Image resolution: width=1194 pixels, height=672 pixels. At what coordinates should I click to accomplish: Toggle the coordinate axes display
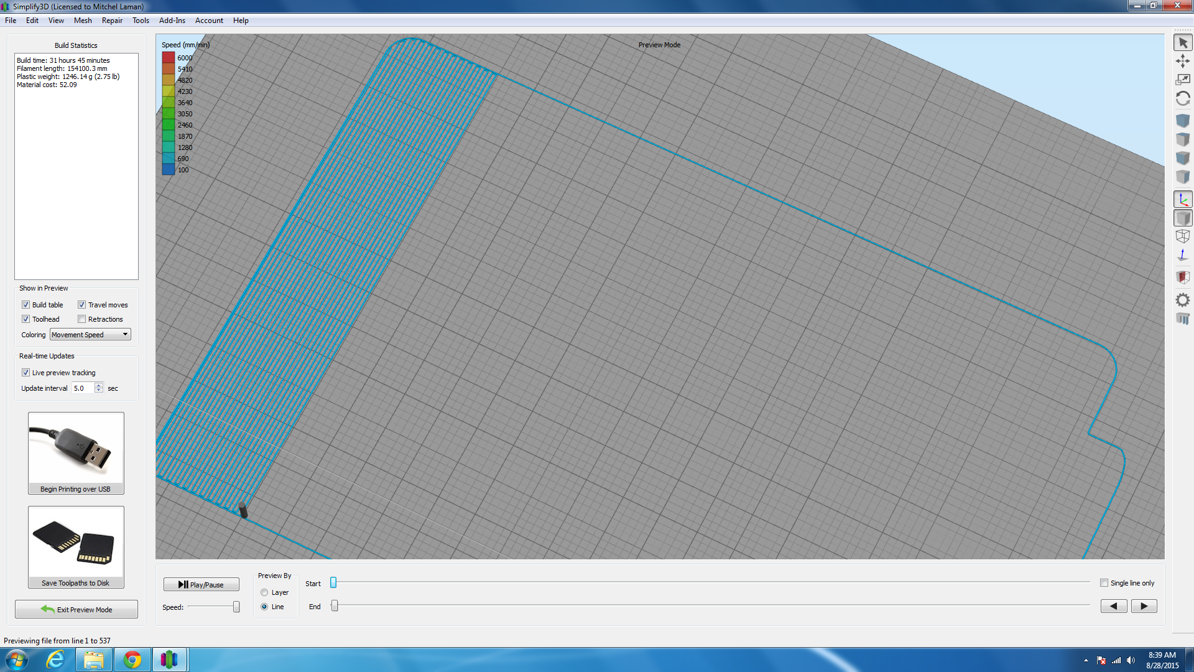1183,199
